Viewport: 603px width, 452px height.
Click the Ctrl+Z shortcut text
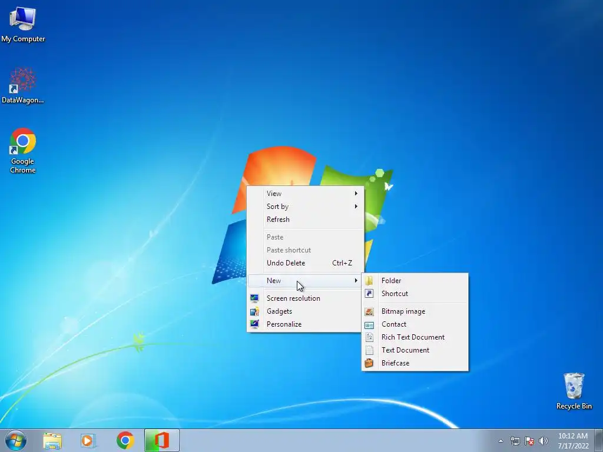342,263
